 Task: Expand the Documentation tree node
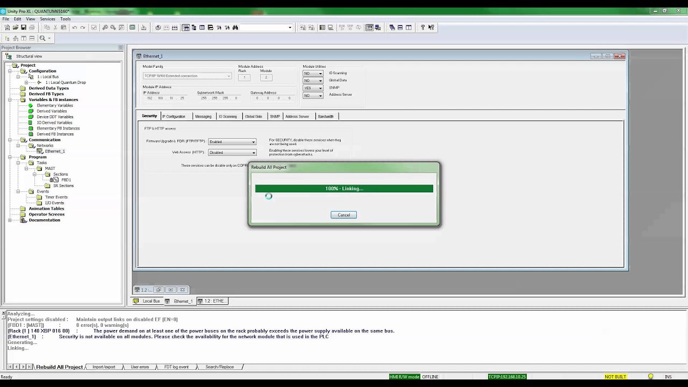pos(10,220)
